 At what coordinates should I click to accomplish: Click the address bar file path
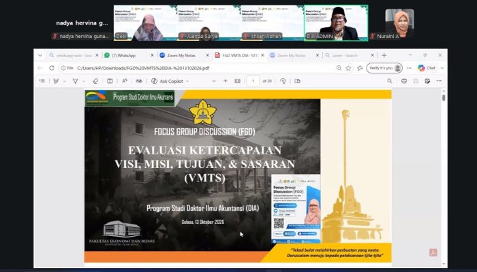pyautogui.click(x=143, y=68)
